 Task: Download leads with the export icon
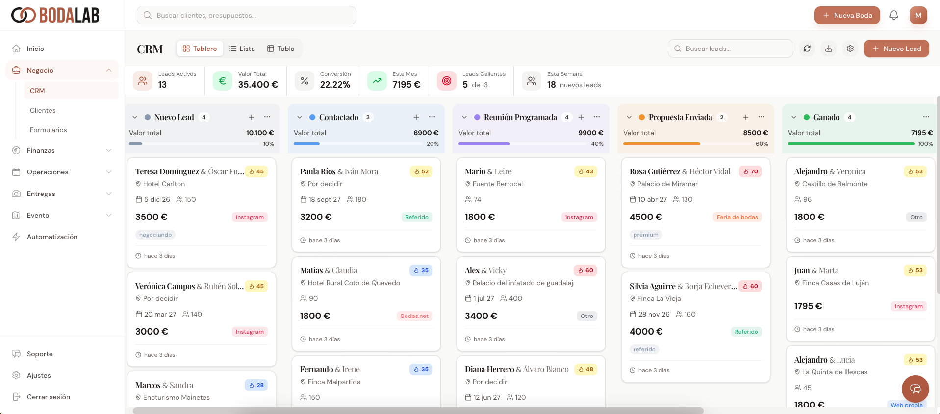coord(829,49)
